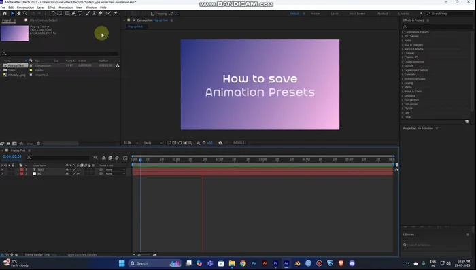Viewport: 476px width, 270px height.
Task: Select the Rotation tool
Action: coord(53,14)
